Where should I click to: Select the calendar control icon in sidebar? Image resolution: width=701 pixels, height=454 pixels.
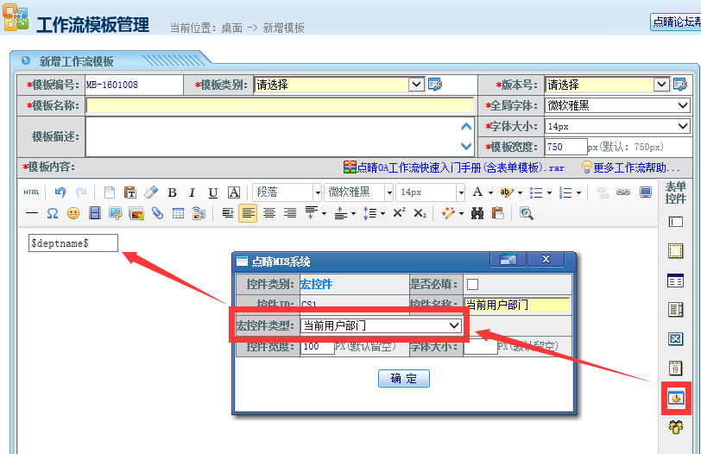click(676, 368)
